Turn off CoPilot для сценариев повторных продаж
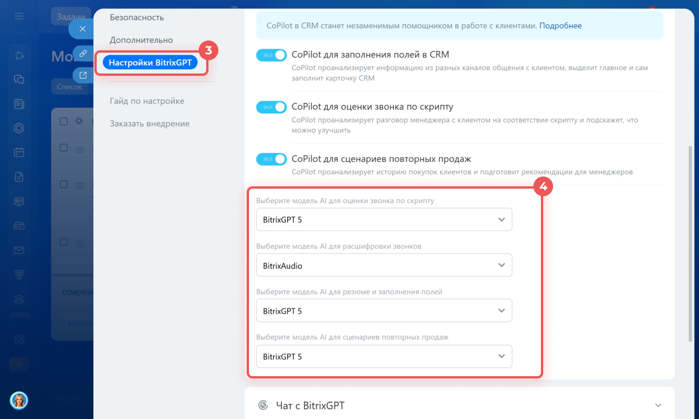 pos(271,159)
